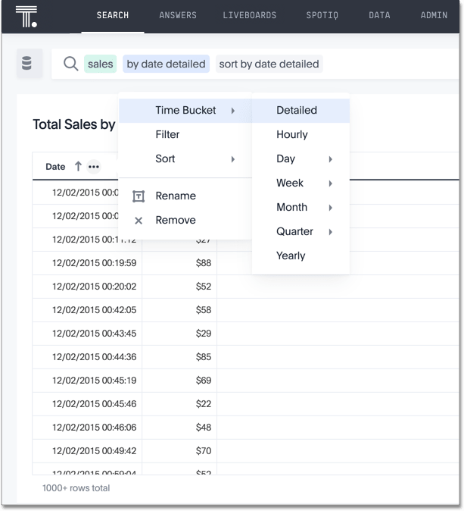Open the Quarter bucket submenu
The height and width of the screenshot is (511, 464).
point(331,232)
